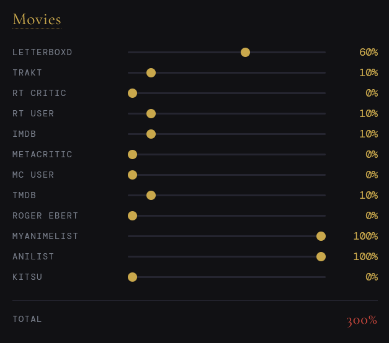Click the MC User slider handle

(x=132, y=175)
